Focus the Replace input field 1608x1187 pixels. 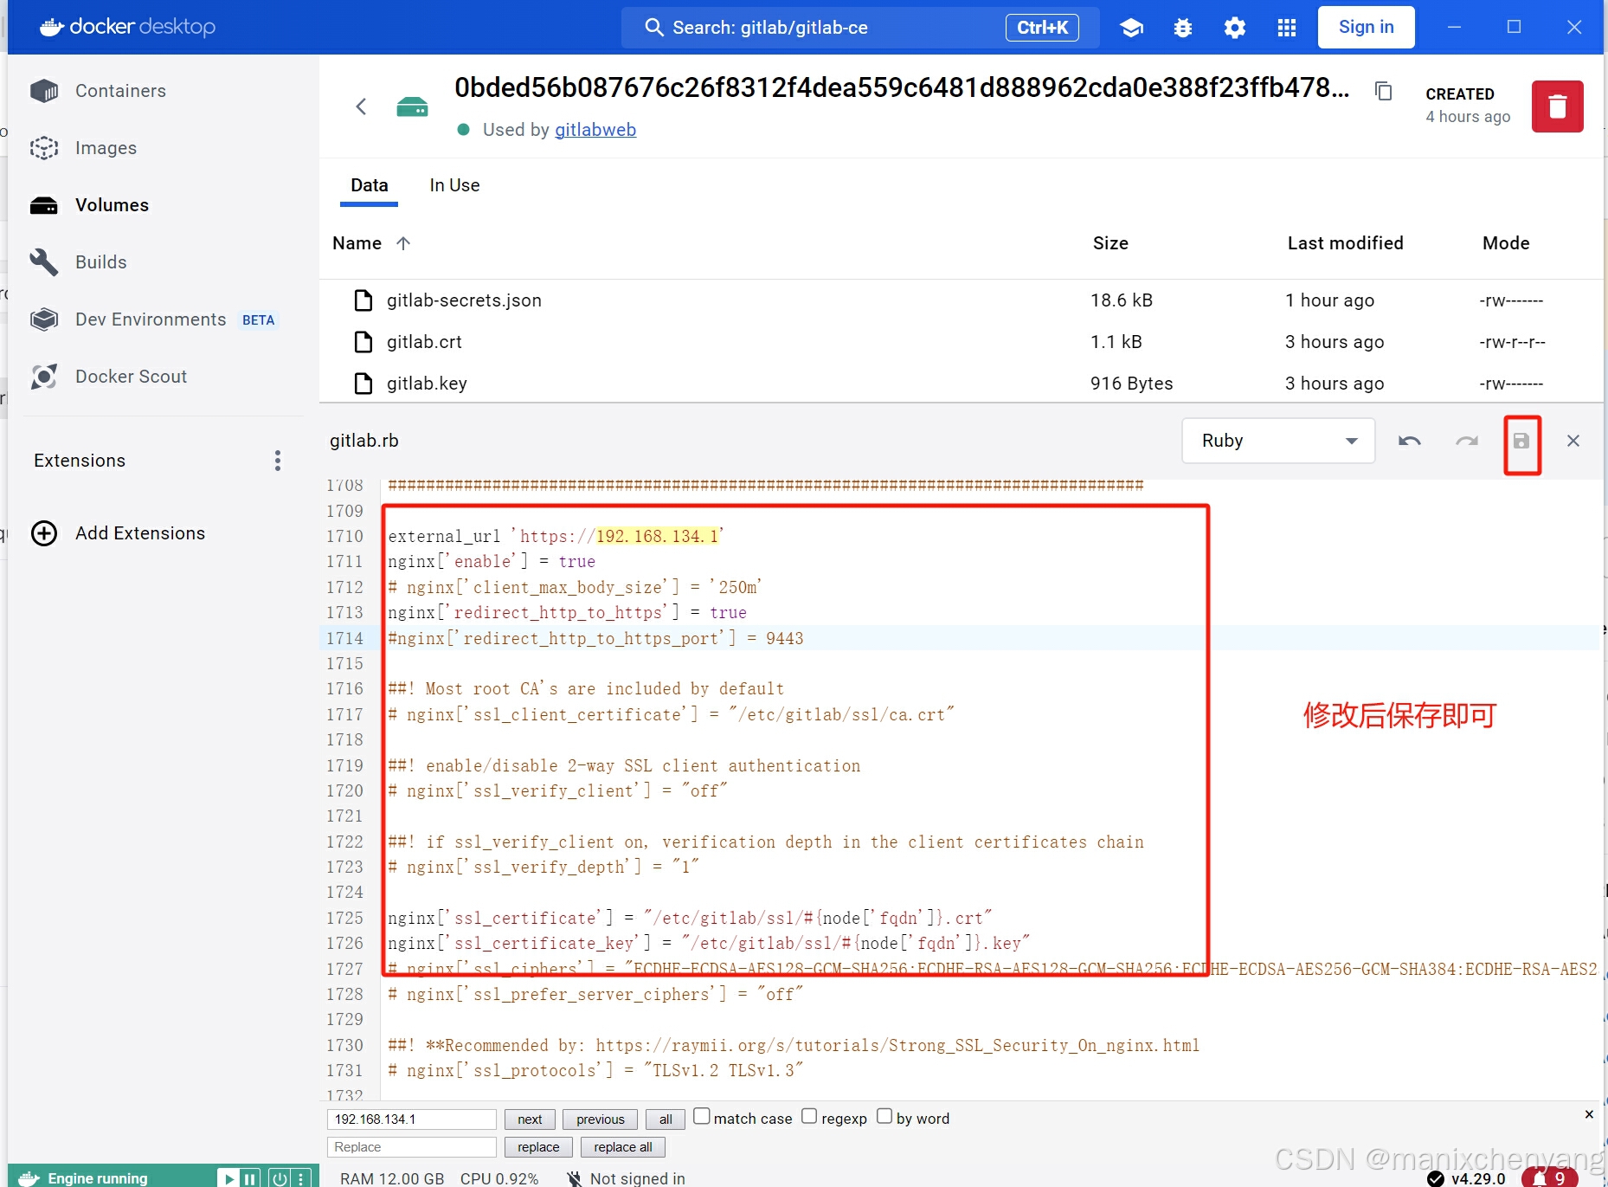point(411,1147)
